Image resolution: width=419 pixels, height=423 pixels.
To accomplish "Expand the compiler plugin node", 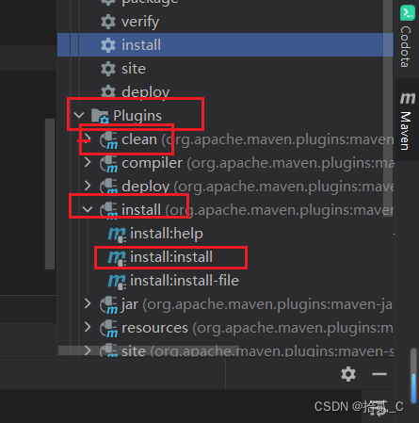I will (88, 163).
